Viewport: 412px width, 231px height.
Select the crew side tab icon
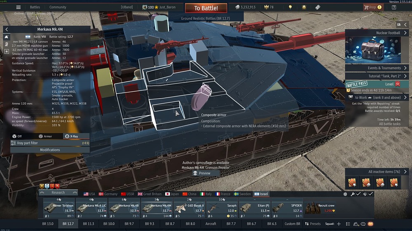pyautogui.click(x=7, y=44)
